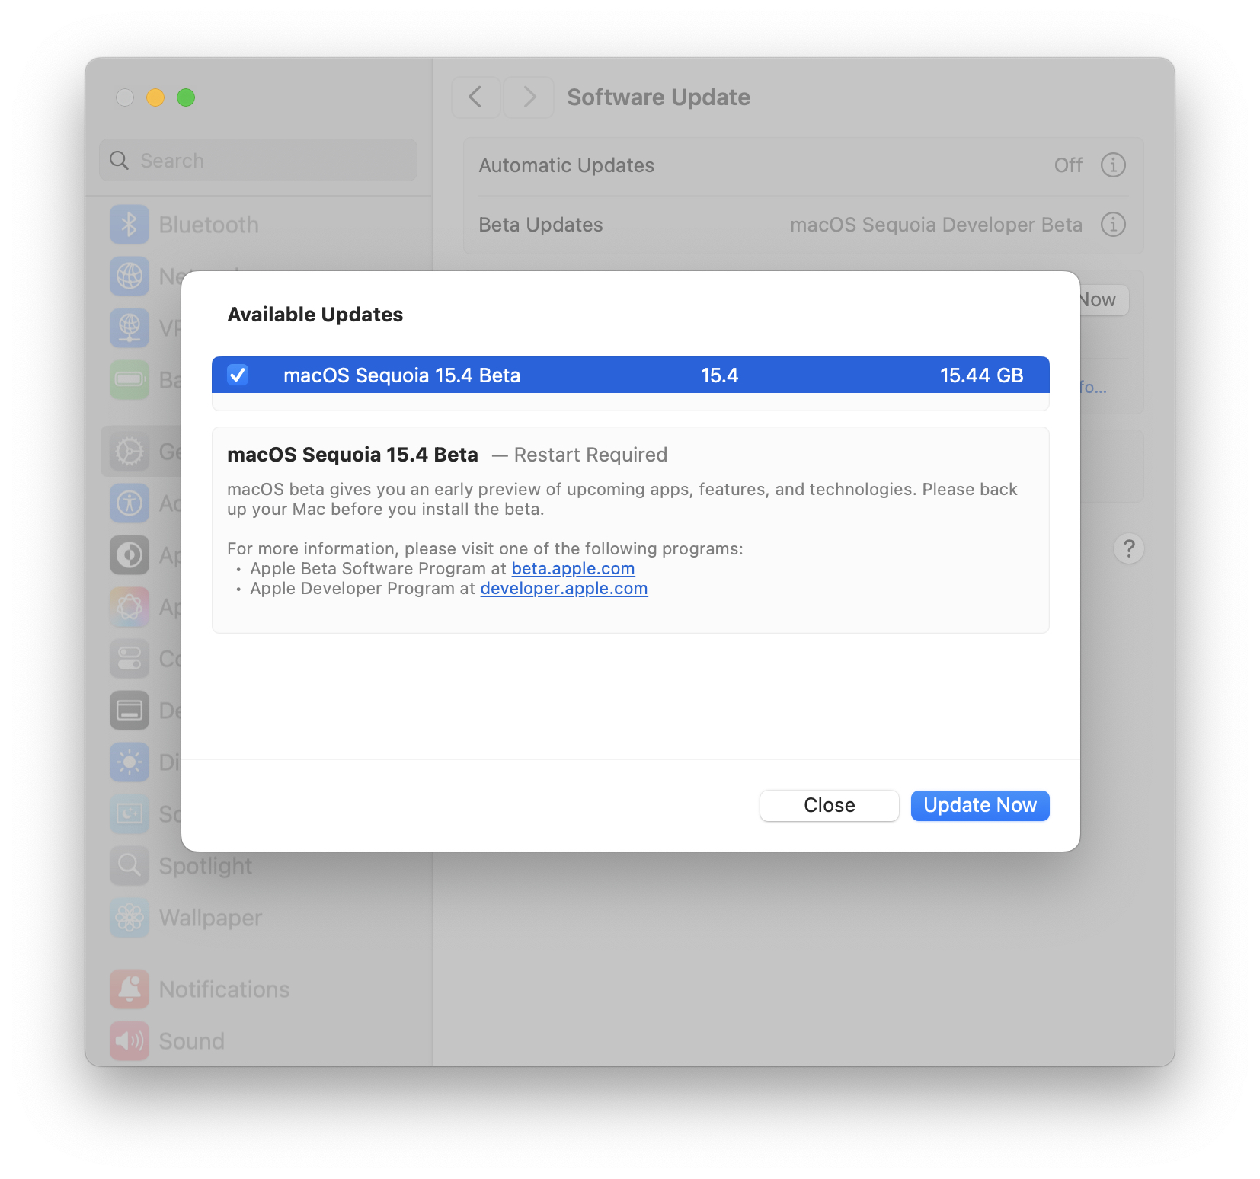Viewport: 1260px width, 1179px height.
Task: Open help via the question mark button
Action: pyautogui.click(x=1128, y=548)
